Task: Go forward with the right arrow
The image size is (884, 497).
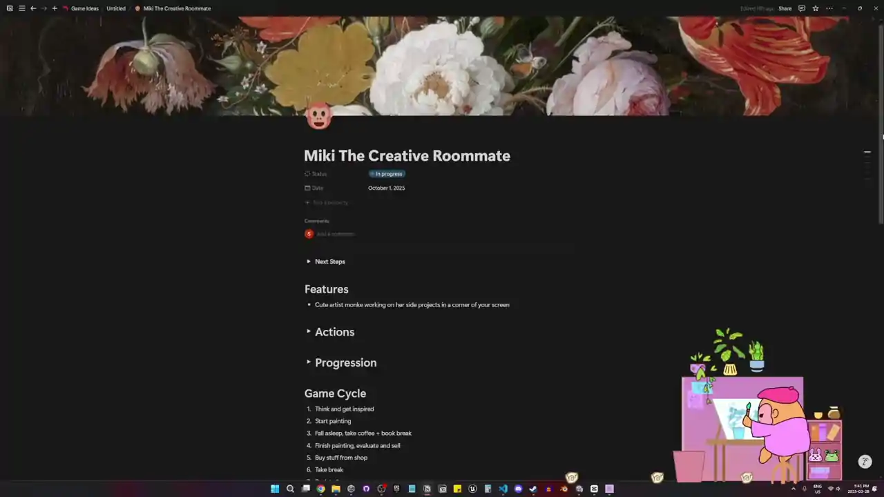Action: tap(44, 8)
